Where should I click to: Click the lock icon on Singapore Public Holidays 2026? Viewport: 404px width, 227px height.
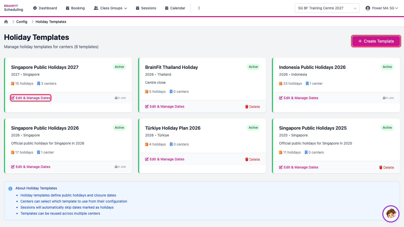click(116, 167)
